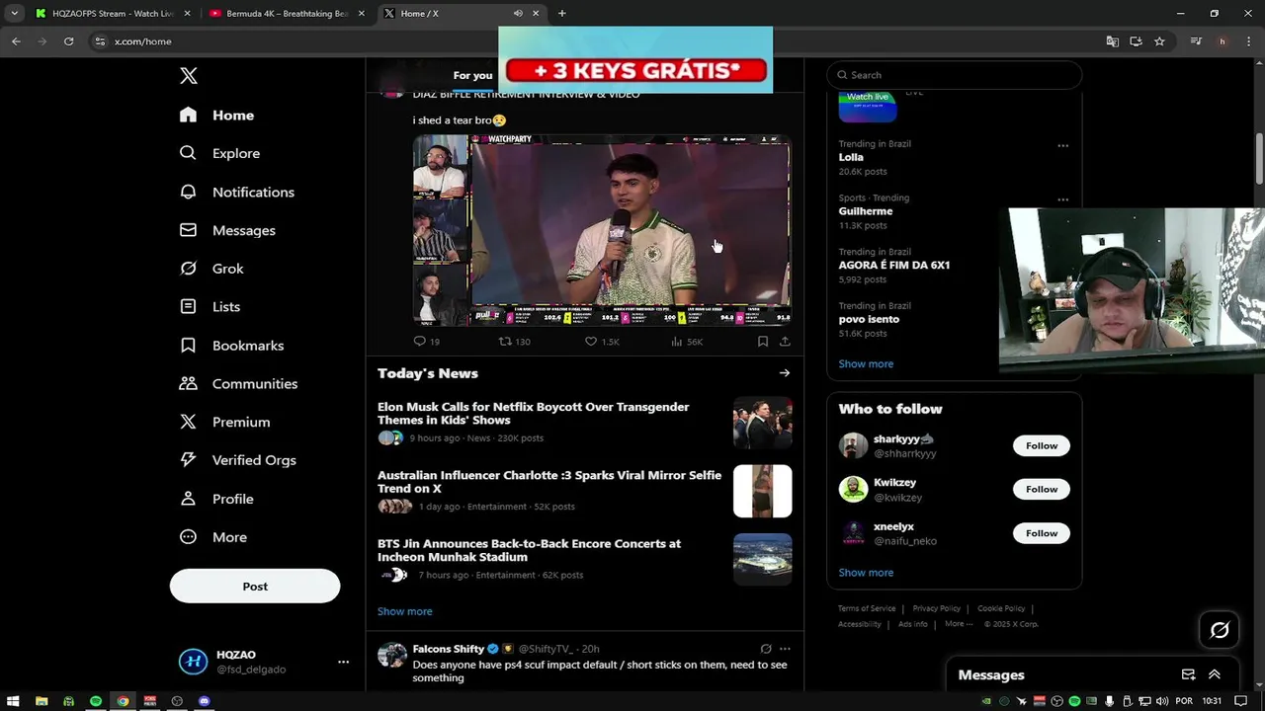The image size is (1265, 711).
Task: Reload the page
Action: [68, 41]
